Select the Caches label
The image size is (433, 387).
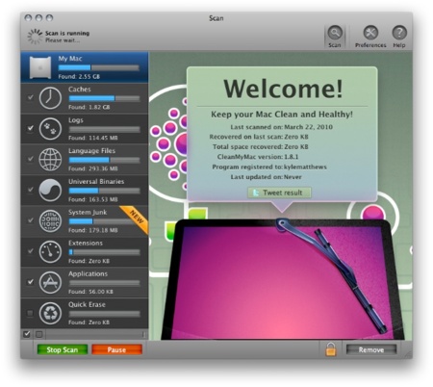tap(80, 90)
